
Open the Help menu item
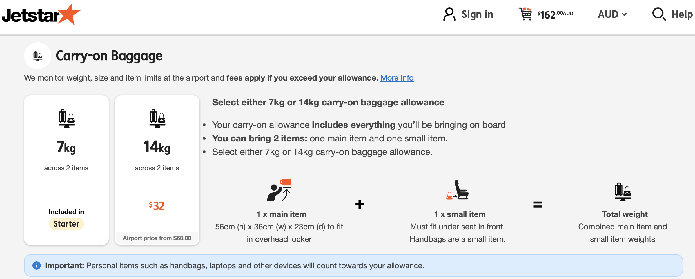682,14
